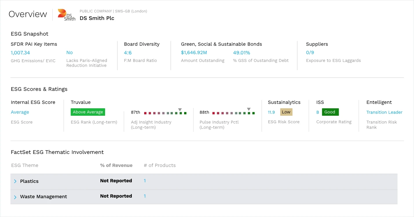Click the ISS provider label
The image size is (414, 217).
pyautogui.click(x=320, y=102)
